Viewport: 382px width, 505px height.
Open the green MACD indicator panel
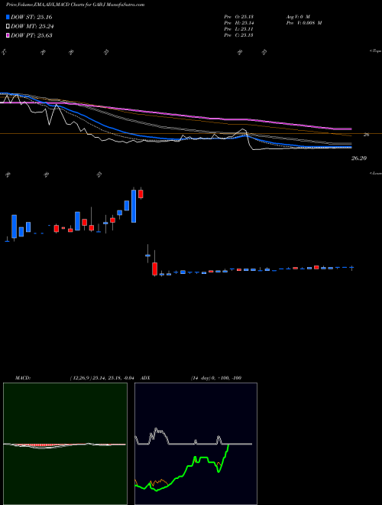click(65, 444)
